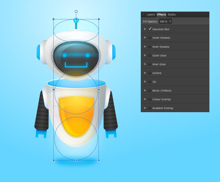Click the Outer Shadow label
Image resolution: width=220 pixels, height=182 pixels.
tap(161, 38)
